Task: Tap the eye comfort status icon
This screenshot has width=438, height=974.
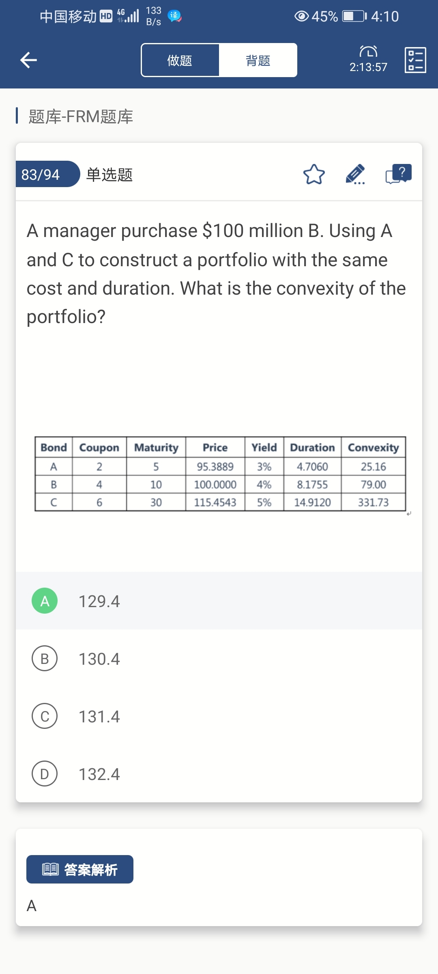Action: coord(301,16)
